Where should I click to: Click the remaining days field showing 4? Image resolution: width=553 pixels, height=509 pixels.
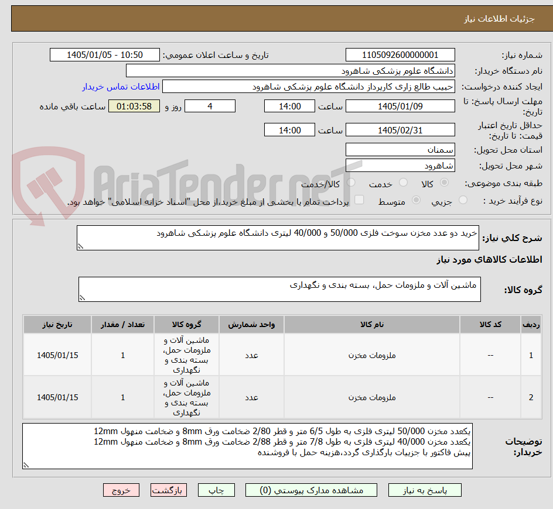pyautogui.click(x=210, y=106)
